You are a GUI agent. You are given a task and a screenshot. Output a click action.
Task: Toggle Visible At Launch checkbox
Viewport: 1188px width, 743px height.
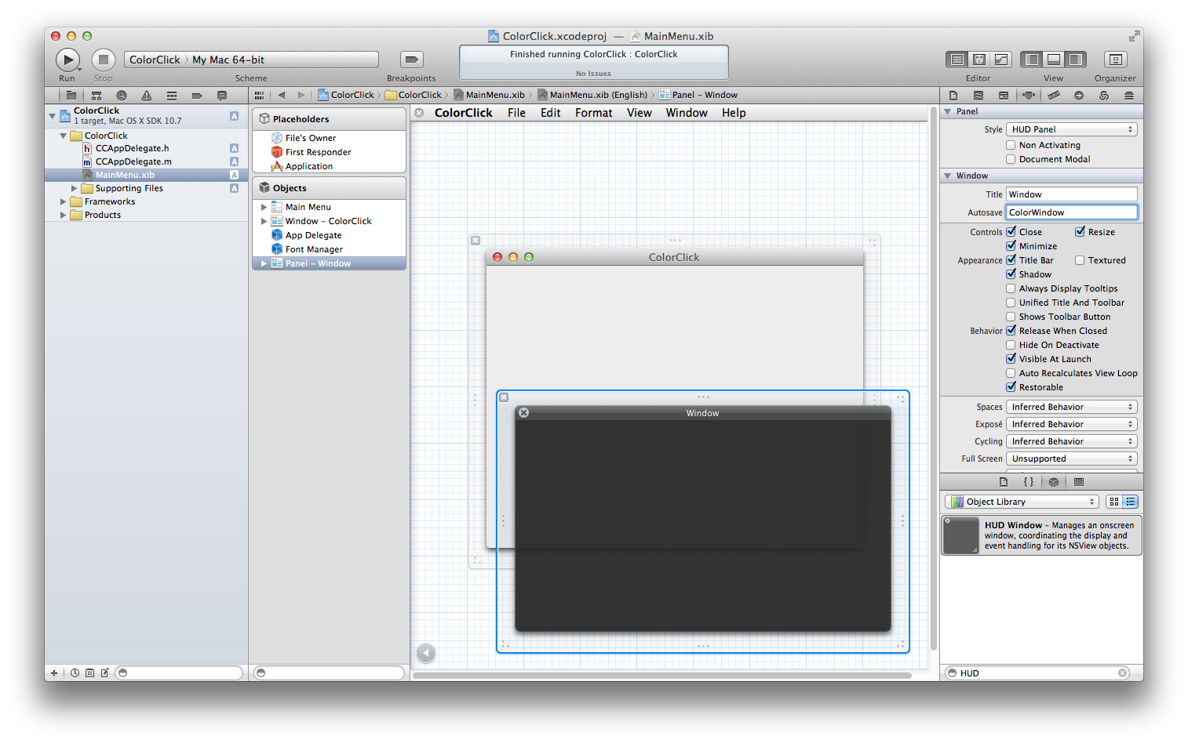pos(1011,359)
